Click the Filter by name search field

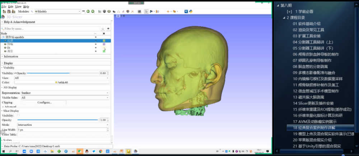coord(50,28)
